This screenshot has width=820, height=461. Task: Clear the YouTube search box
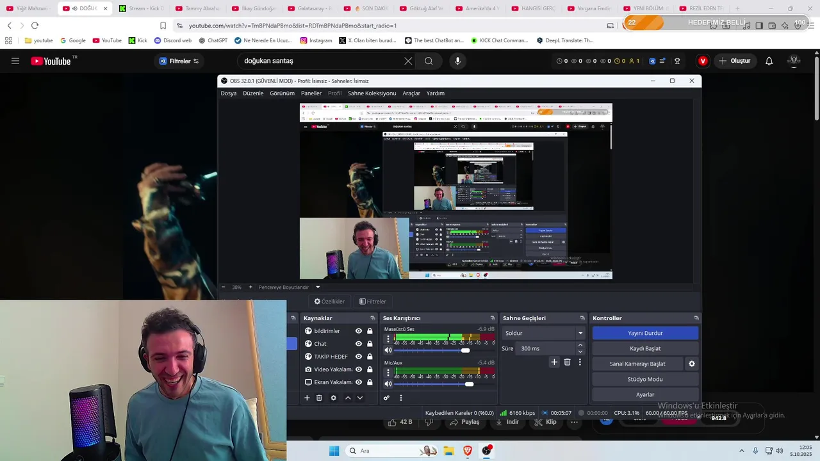[408, 61]
